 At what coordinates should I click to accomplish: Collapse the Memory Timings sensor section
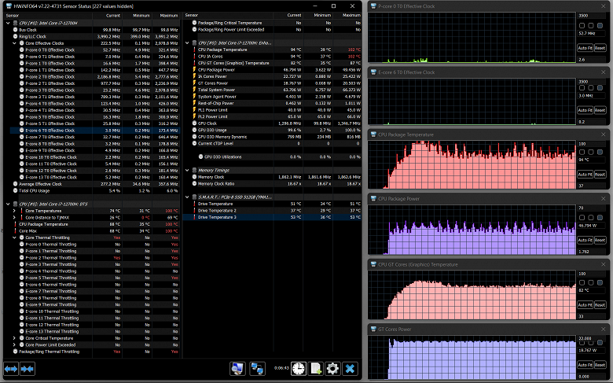[187, 170]
